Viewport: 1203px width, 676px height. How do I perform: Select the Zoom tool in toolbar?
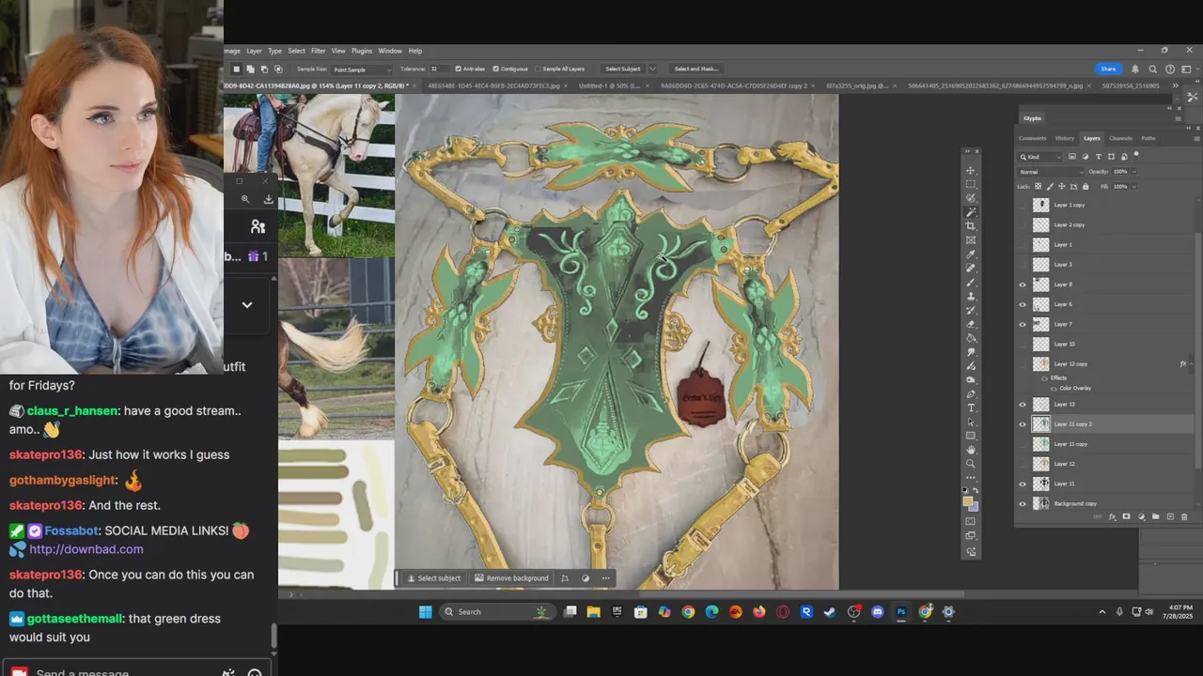click(971, 464)
